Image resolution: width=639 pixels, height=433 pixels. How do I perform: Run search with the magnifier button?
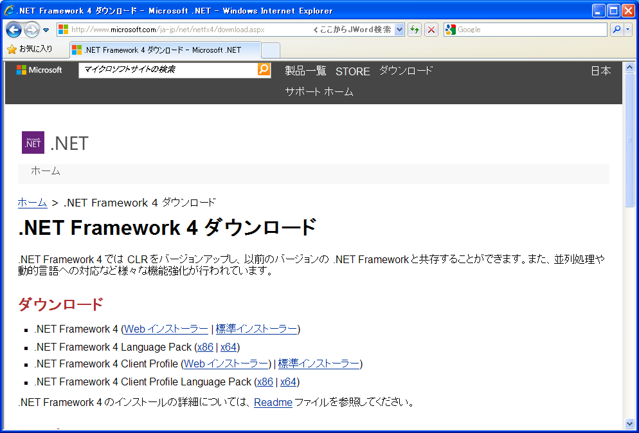(x=616, y=30)
